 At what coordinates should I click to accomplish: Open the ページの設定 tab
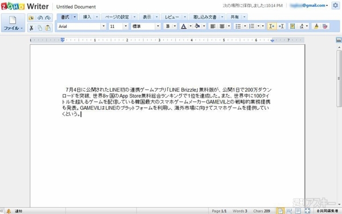(x=117, y=17)
